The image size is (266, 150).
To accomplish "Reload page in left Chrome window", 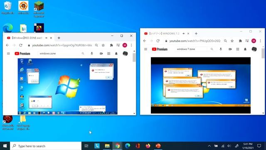I will pos(21,45).
